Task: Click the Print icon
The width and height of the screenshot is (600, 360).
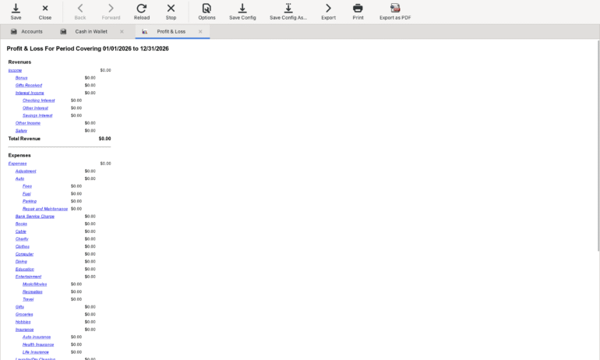Action: point(358,9)
